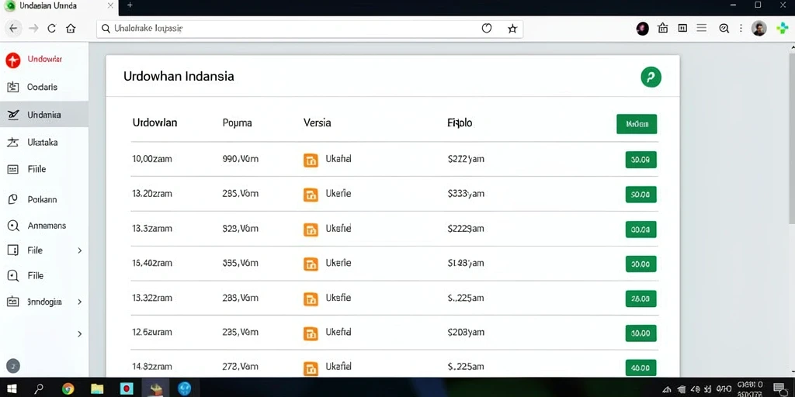Screen dimensions: 795x397
Task: Open the home page icon in toolbar
Action: (71, 29)
